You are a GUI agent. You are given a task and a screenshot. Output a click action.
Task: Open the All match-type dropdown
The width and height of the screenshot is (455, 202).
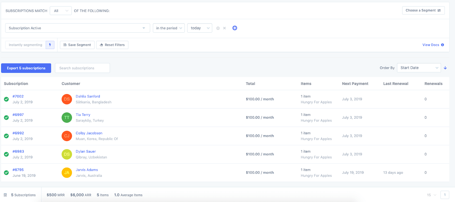tap(61, 11)
